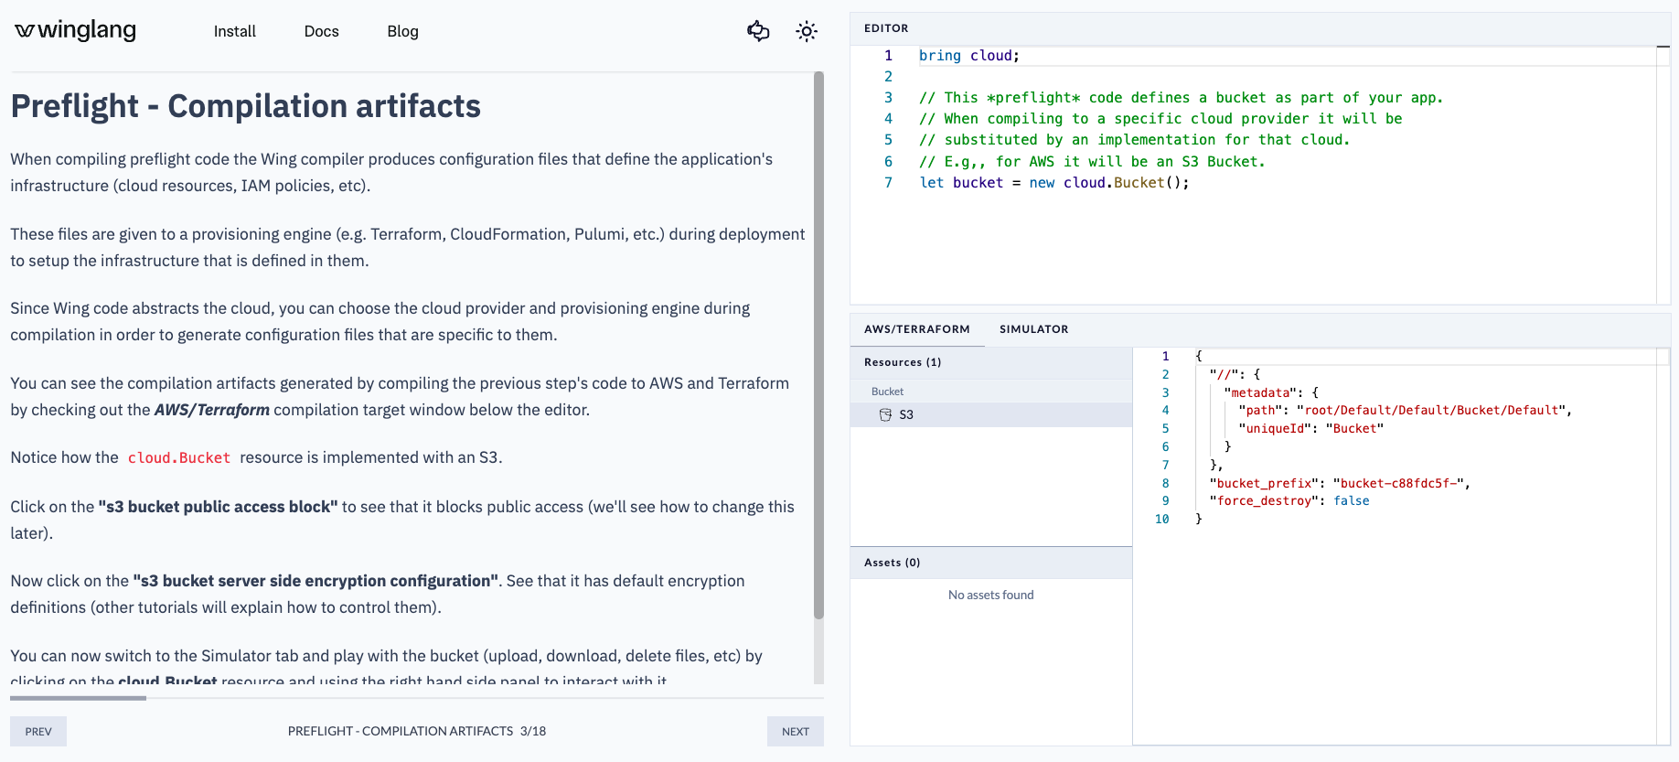Go back with the PREV button
The height and width of the screenshot is (762, 1679).
point(38,731)
